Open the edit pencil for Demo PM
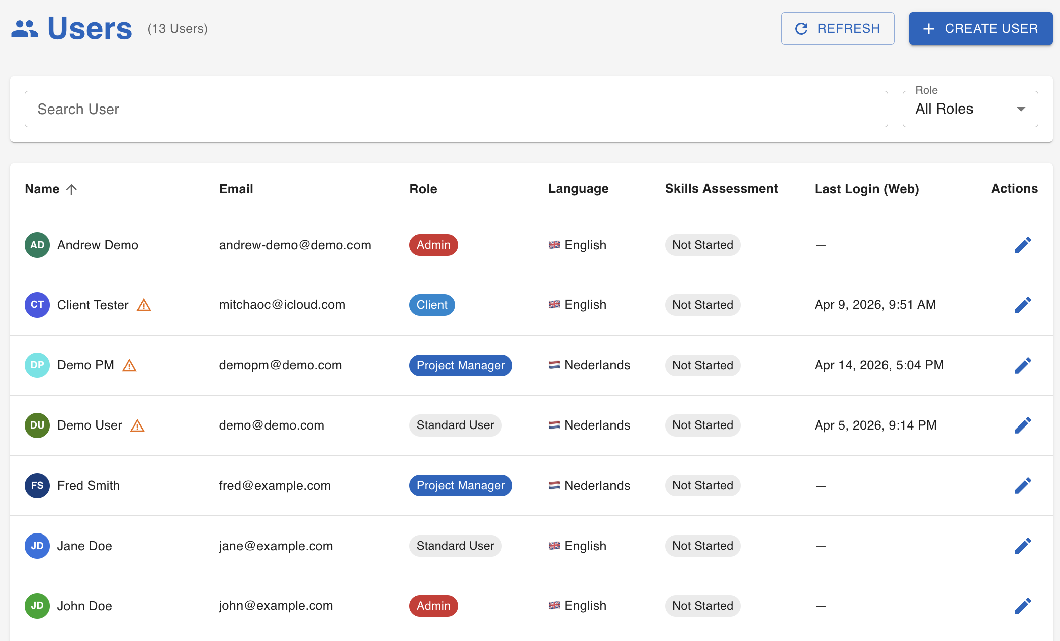Screen dimensions: 1060x641 [1023, 365]
